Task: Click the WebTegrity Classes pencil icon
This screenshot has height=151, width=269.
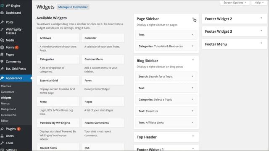Action: 2,29
